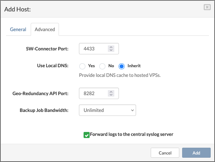The image size is (215, 162).
Task: Decrease SW-Connector Port with the down arrow
Action: pyautogui.click(x=111, y=50)
